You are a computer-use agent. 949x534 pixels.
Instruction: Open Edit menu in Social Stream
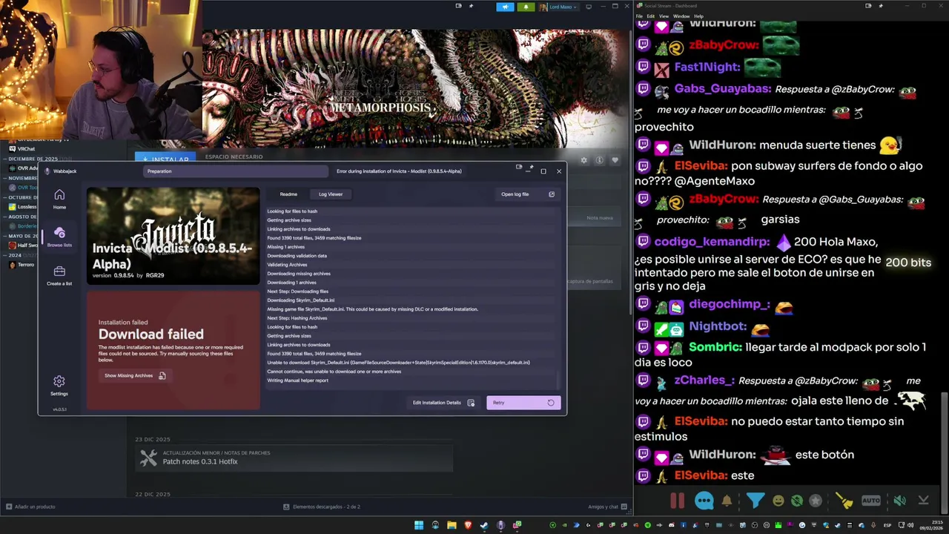pyautogui.click(x=651, y=16)
